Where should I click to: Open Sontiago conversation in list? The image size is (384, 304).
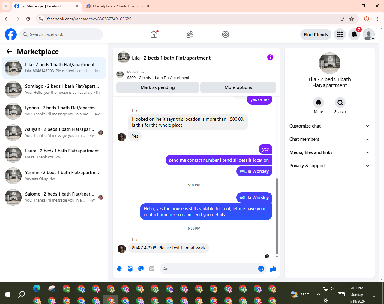click(54, 90)
